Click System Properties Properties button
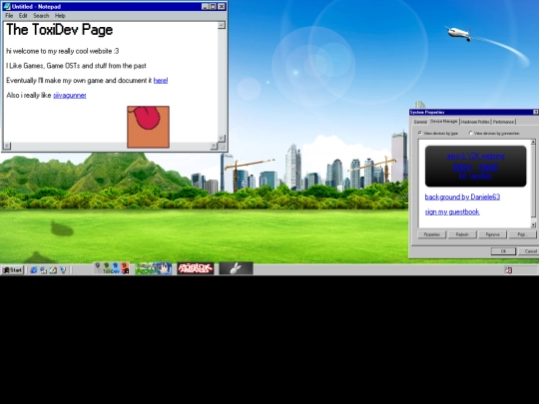 click(x=432, y=234)
